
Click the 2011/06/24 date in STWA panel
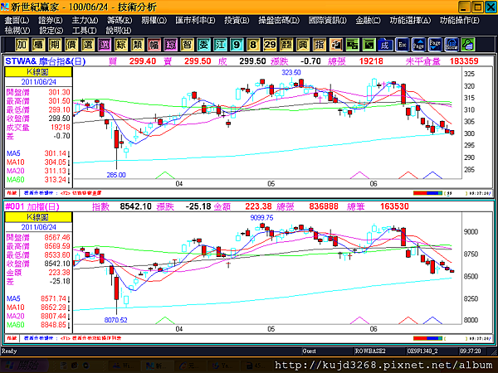click(x=38, y=82)
